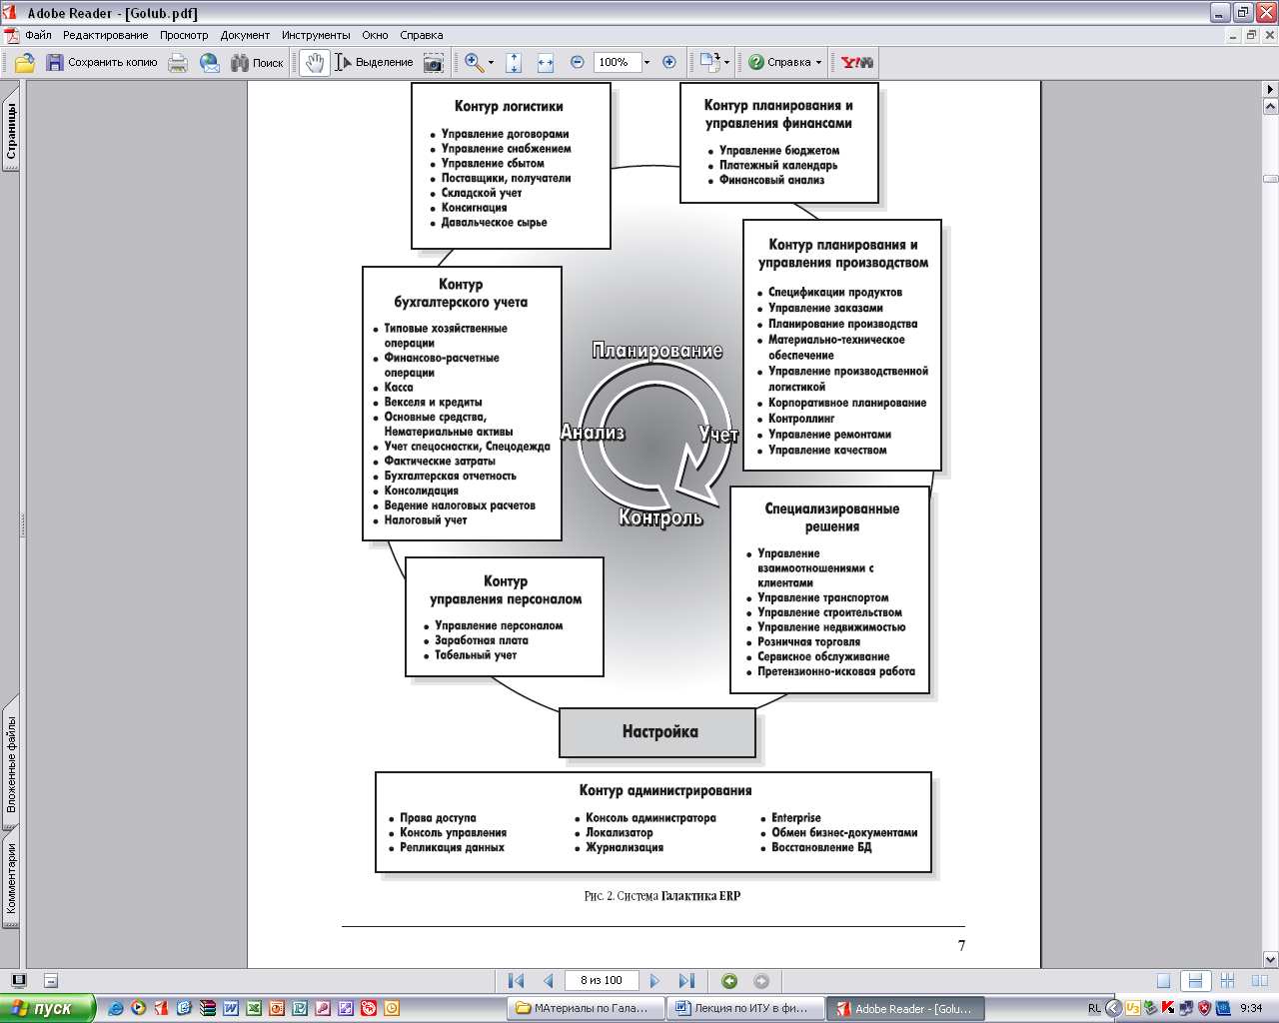
Task: Click the vertical scrollbar up arrow
Action: (x=1271, y=105)
